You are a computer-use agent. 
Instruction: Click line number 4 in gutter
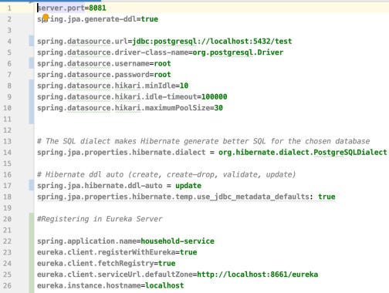[x=9, y=42]
